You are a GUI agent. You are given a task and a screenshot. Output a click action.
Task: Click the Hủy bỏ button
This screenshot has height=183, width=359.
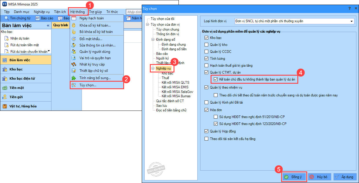point(319,177)
